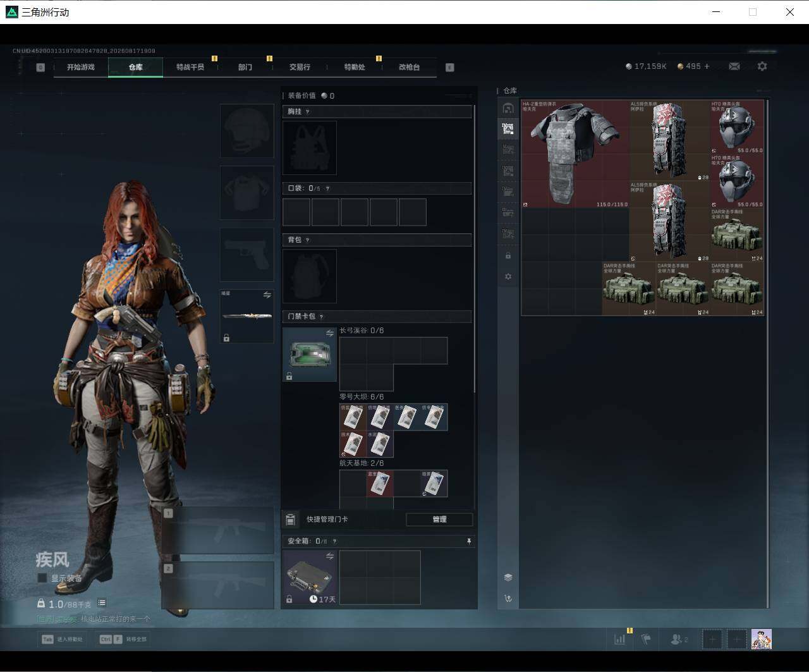
Task: Click the 转移全部 shortcut button
Action: coord(123,639)
